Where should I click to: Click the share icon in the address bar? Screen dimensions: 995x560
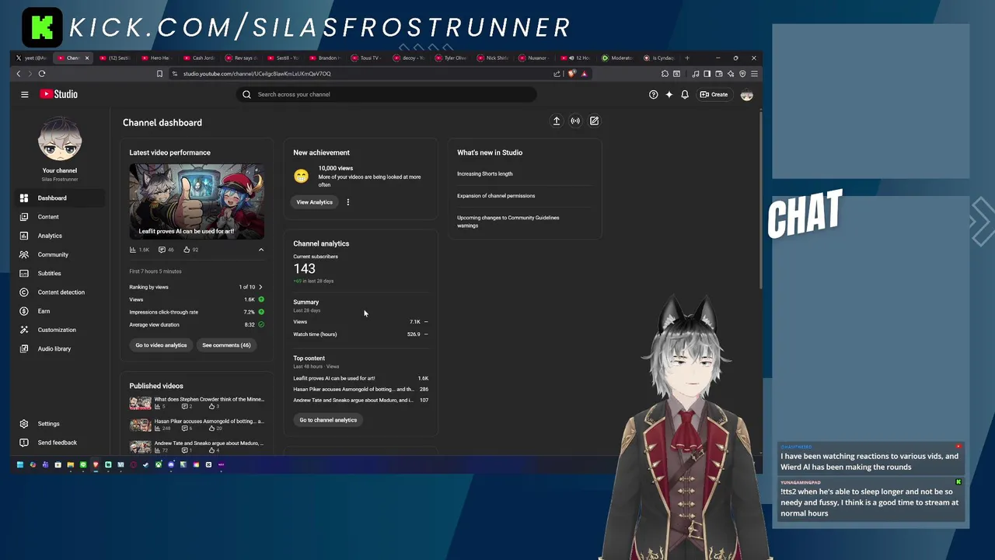tap(557, 74)
